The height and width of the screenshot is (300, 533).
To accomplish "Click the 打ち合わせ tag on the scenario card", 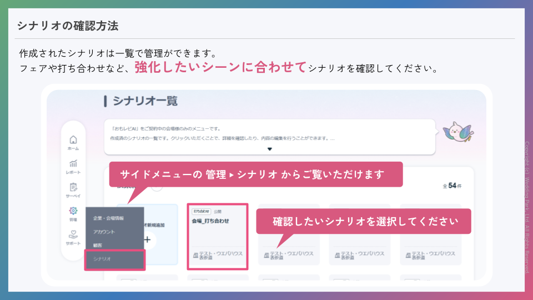I will coord(202,212).
